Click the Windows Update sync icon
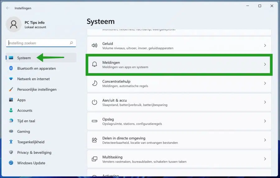Screen dimensions: 280x178 pyautogui.click(x=11, y=163)
